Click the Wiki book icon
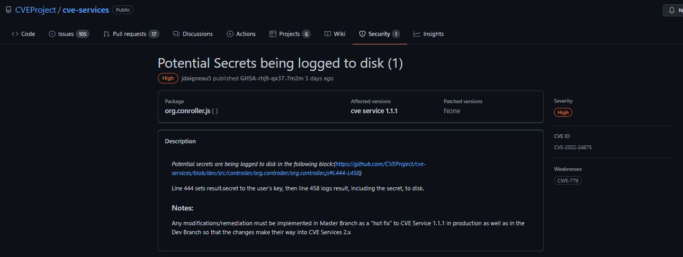683x257 pixels. tap(328, 34)
